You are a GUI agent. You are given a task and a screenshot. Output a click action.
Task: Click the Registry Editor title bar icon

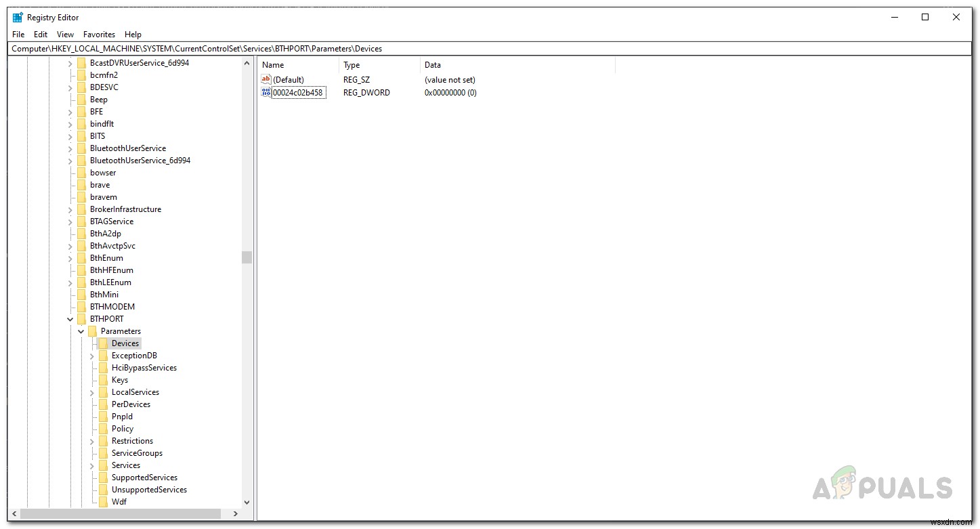[x=18, y=18]
